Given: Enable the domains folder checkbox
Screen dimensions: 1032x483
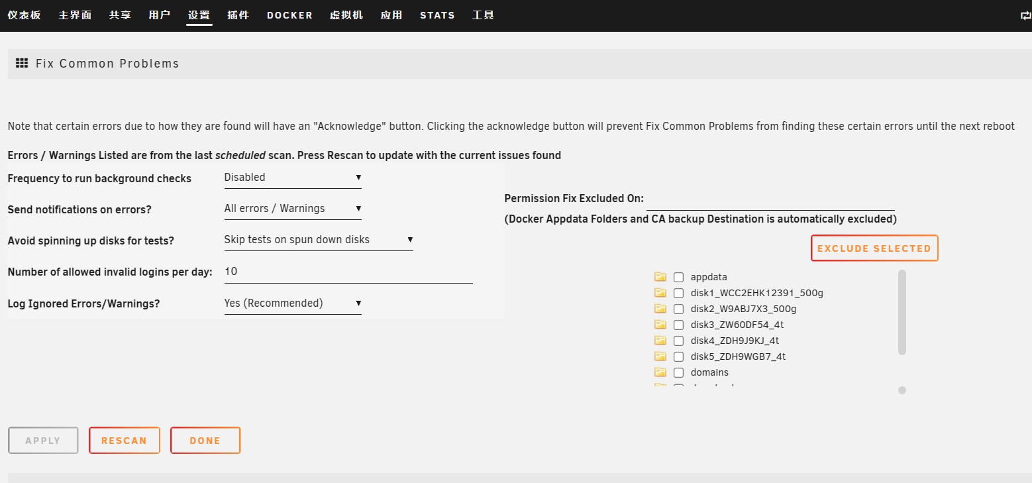Looking at the screenshot, I should [x=678, y=373].
